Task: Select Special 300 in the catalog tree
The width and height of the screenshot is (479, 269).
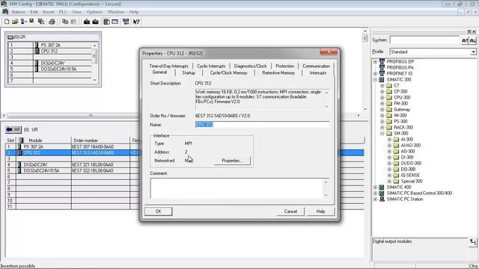Action: (x=412, y=181)
